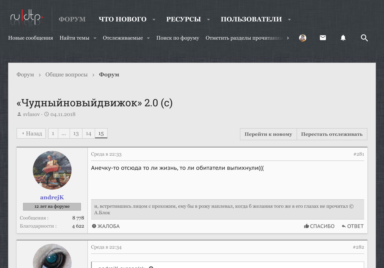384x268 pixels.
Task: Click andrejK's thanks count 4 622
Action: (x=78, y=226)
